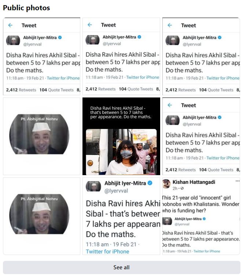
Task: Open three-dots menu on Kishan Hattangadi post
Action: tap(238, 181)
